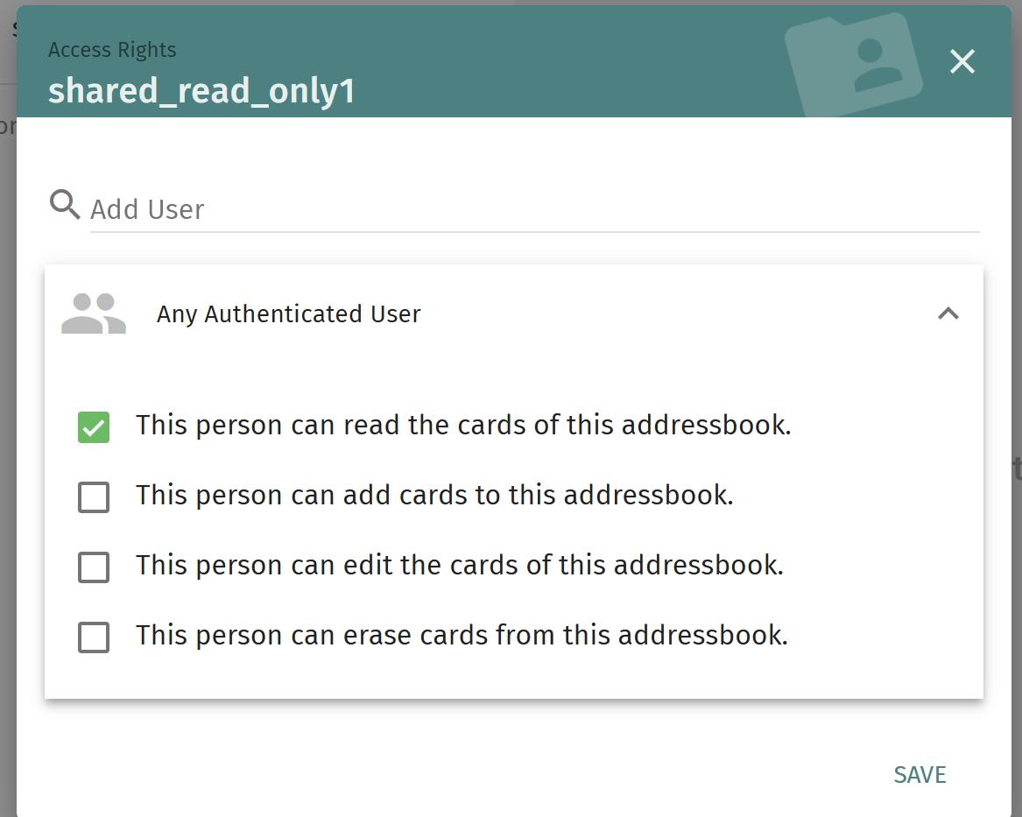Collapse the Any Authenticated User panel chevron
Viewport: 1022px width, 817px height.
pos(948,313)
